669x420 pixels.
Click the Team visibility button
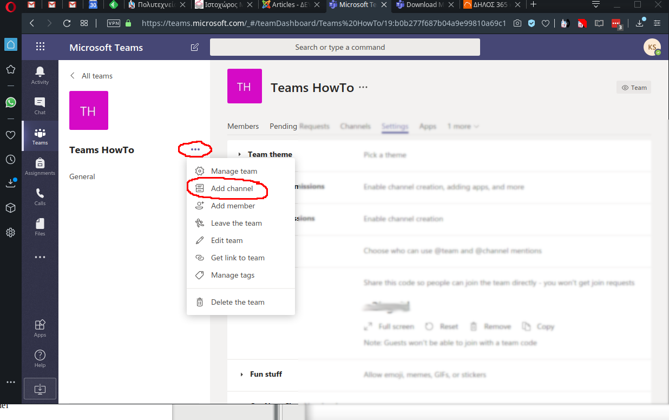(x=634, y=88)
